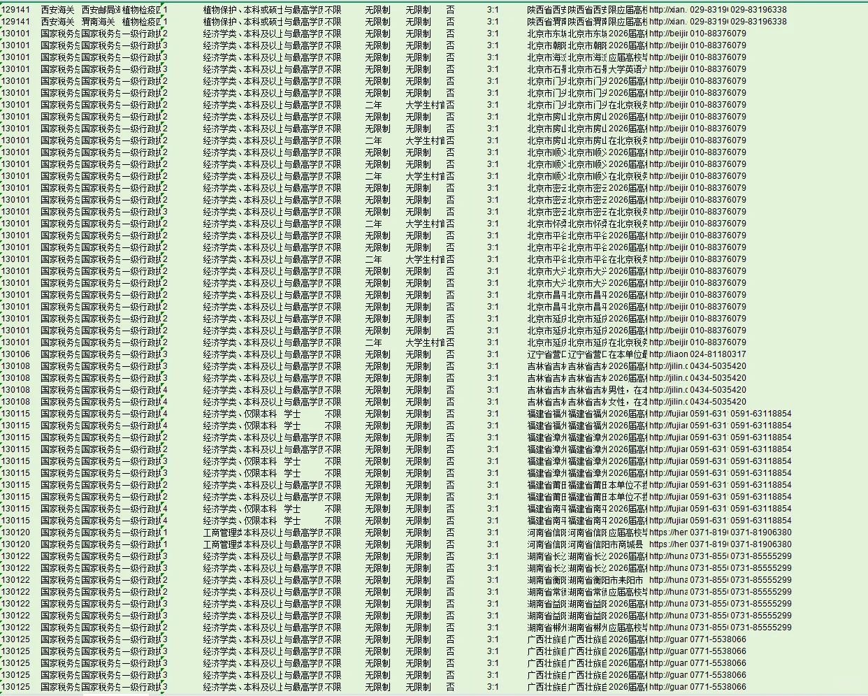Select 大学生村官 cell in 北京市怀柔 row

pyautogui.click(x=425, y=224)
